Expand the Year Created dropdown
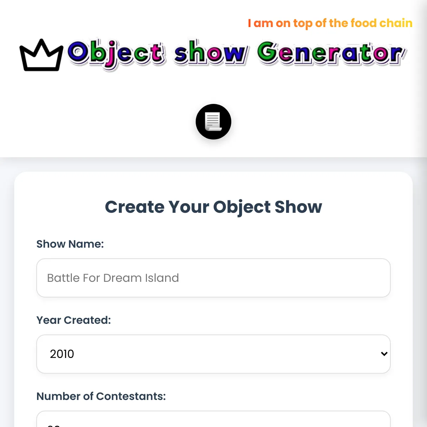The width and height of the screenshot is (427, 427). 213,354
